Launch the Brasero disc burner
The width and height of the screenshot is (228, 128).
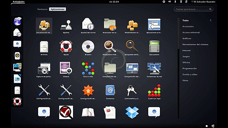coord(88,48)
